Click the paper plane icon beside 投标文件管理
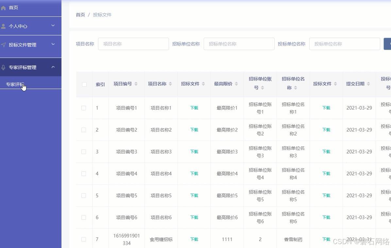Viewport: 391px width, 248px height. (3, 45)
